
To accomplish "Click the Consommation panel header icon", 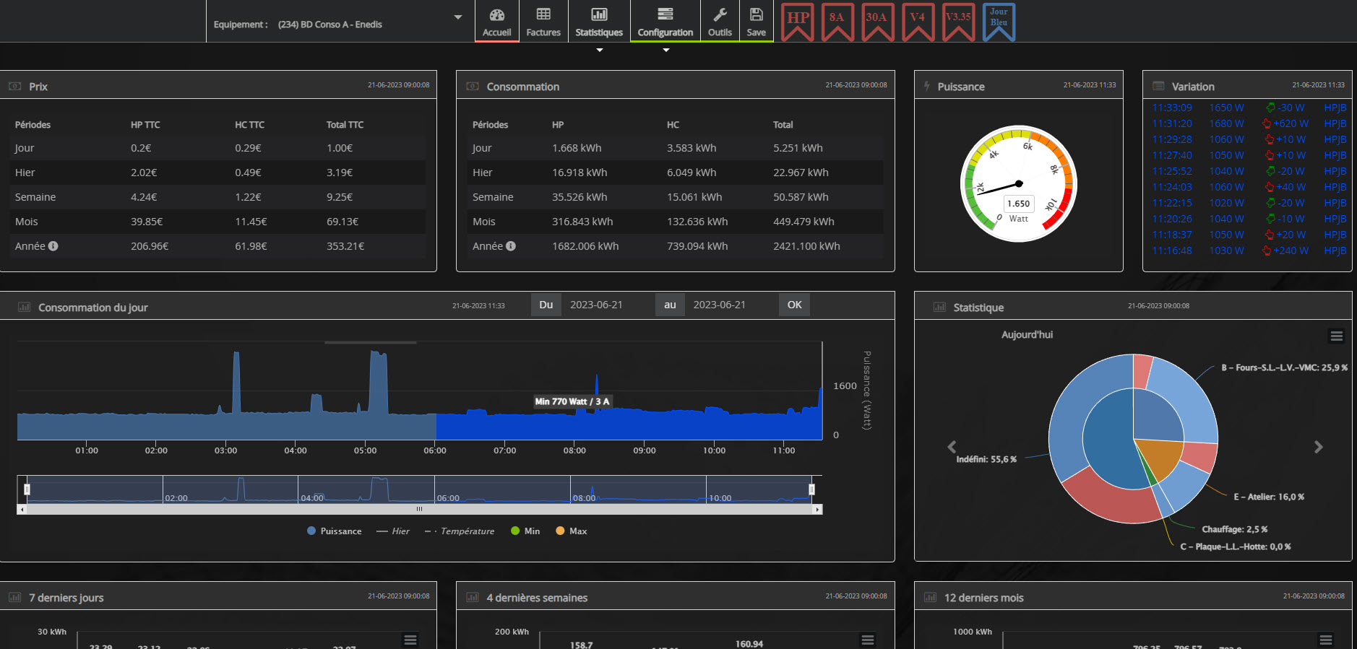I will (x=473, y=86).
